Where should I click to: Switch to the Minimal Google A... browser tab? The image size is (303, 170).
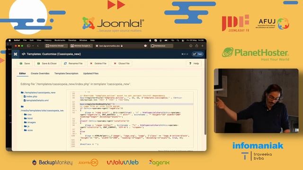(81, 46)
